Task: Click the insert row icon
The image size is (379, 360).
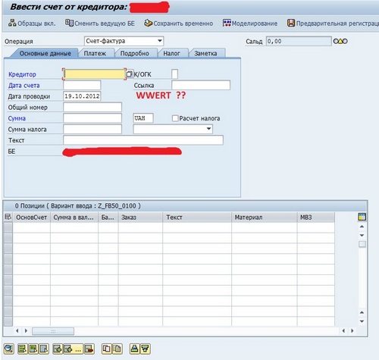Action: (58, 349)
